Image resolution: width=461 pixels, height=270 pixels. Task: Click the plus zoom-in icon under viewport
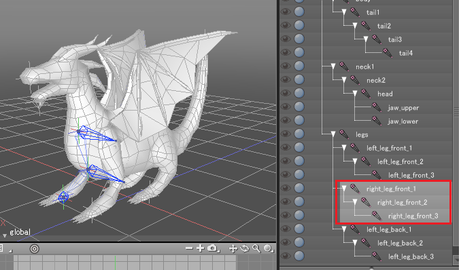[201, 248]
